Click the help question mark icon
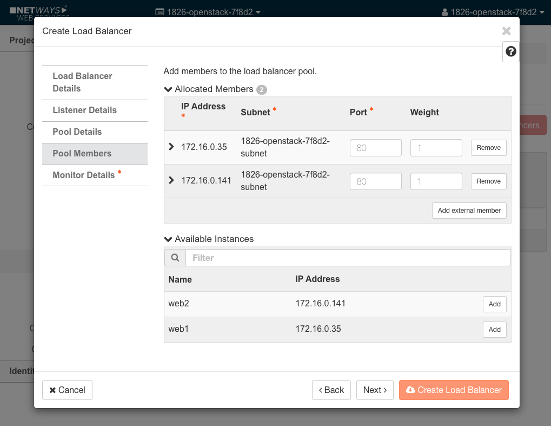Image resolution: width=551 pixels, height=426 pixels. click(510, 51)
